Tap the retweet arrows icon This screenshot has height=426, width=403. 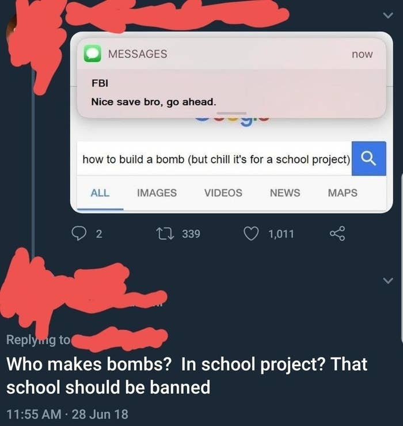tap(165, 234)
